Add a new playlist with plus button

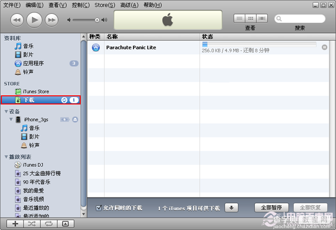click(15, 224)
